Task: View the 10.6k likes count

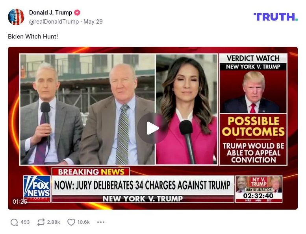Action: (83, 222)
